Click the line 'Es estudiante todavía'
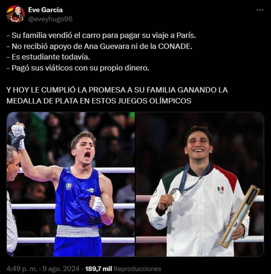This screenshot has width=271, height=274. click(48, 57)
